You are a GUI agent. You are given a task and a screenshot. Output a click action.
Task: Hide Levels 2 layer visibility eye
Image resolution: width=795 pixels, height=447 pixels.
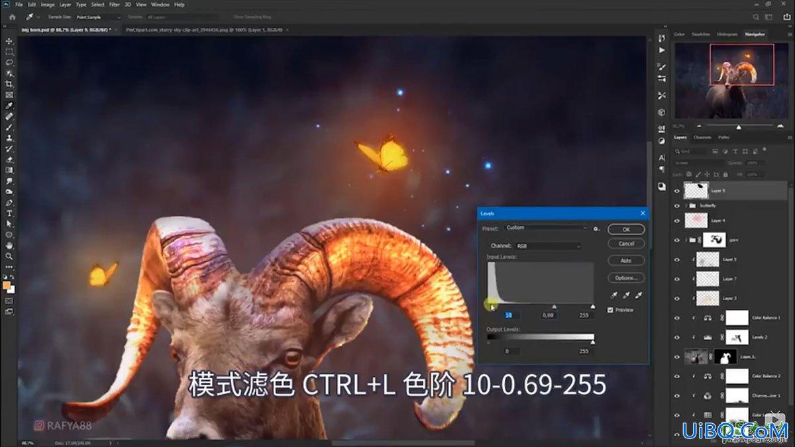(x=676, y=337)
